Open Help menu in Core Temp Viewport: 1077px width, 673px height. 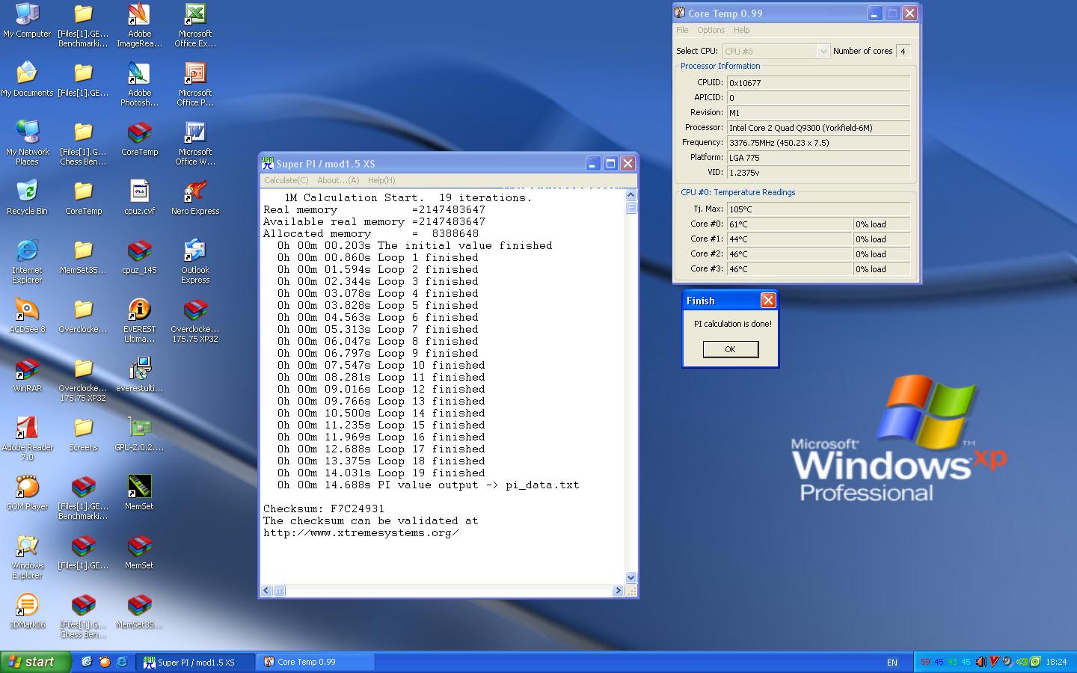click(x=741, y=30)
